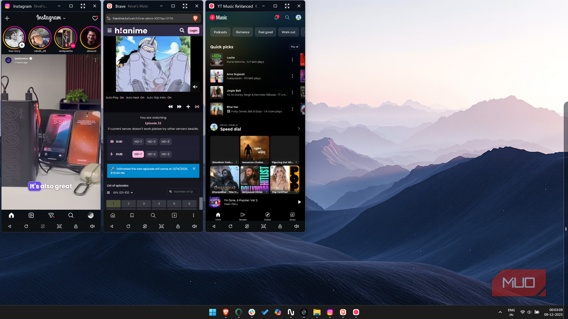Open beebomco post three-dot options
Viewport: 568px width, 319px height.
96,60
